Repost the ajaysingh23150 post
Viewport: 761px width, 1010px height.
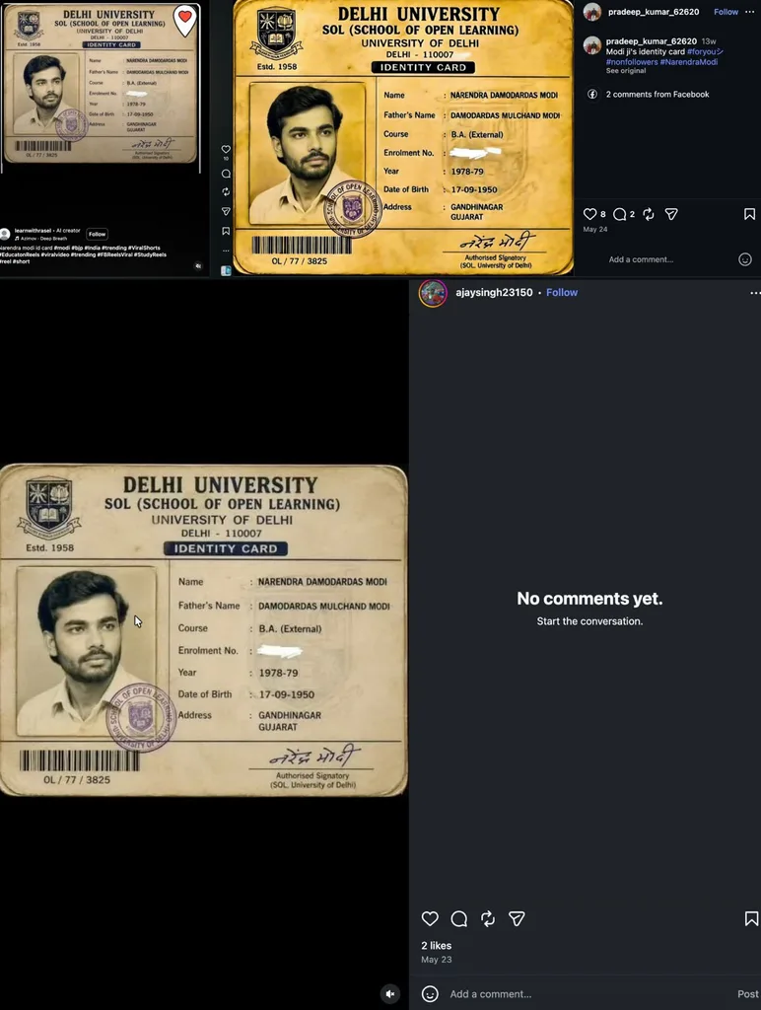tap(488, 918)
